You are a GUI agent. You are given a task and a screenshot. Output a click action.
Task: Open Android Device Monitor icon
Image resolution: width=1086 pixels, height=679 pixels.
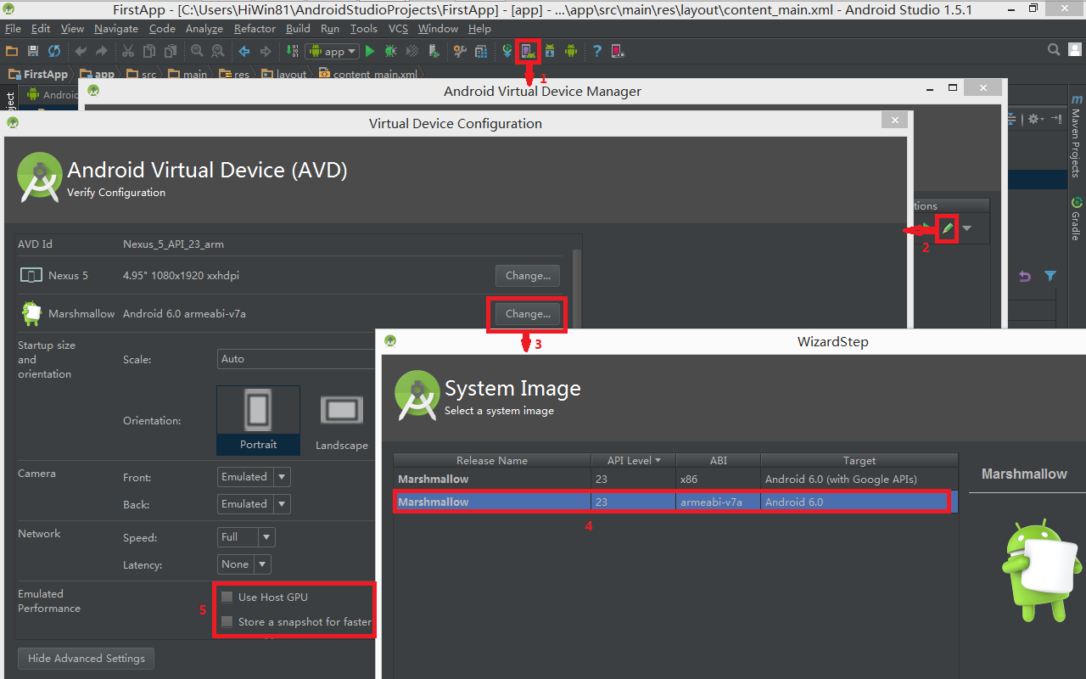coord(571,52)
